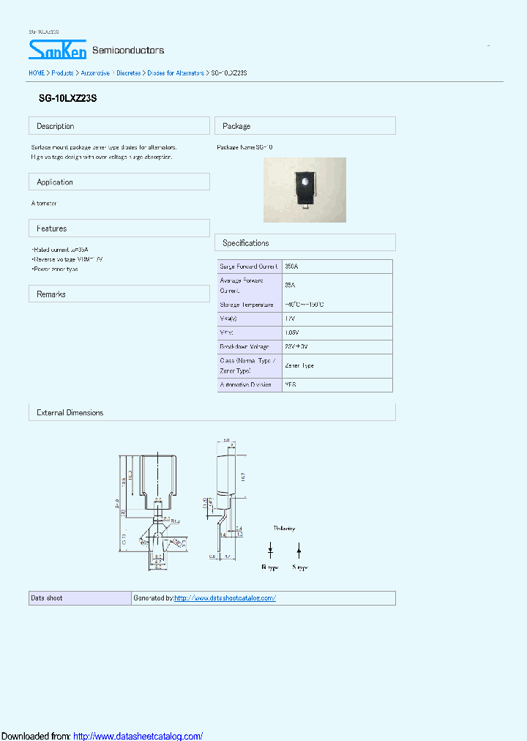Click the Sanken logo
The image size is (527, 741).
58,49
